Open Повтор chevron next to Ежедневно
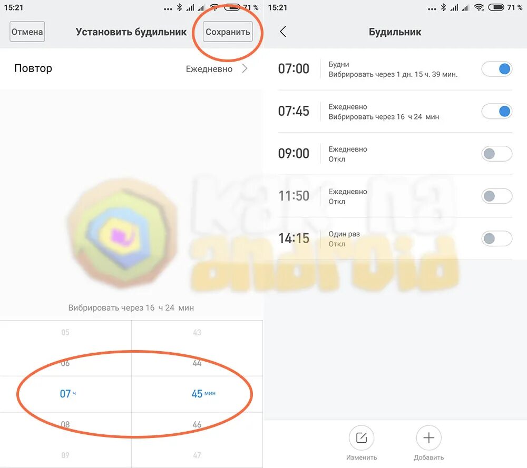527x468 pixels. 245,68
